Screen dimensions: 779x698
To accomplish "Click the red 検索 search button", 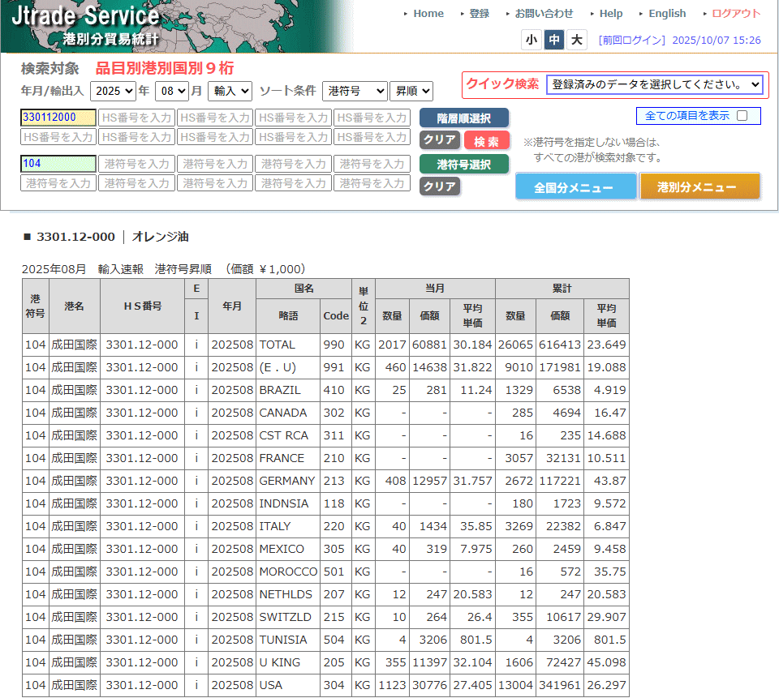I will click(485, 139).
